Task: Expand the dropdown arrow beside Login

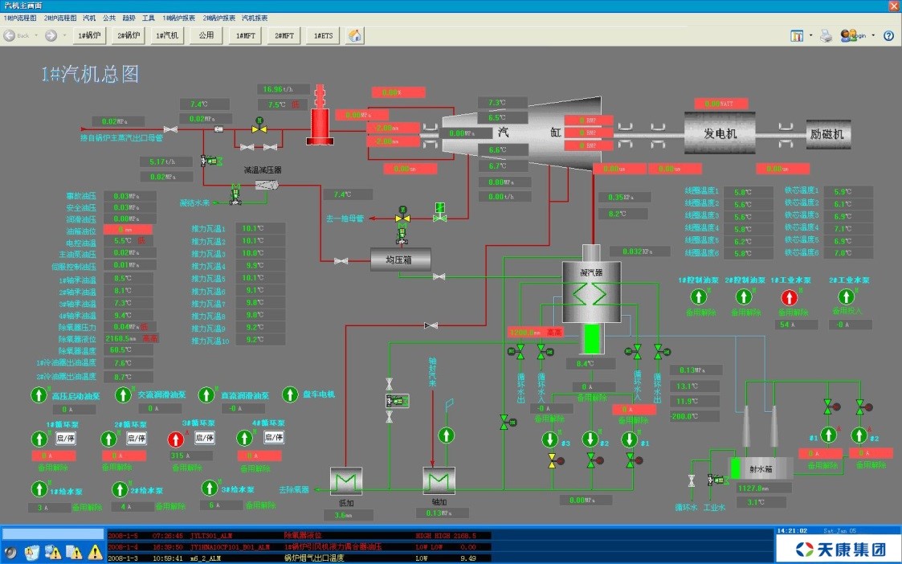Action: click(873, 35)
